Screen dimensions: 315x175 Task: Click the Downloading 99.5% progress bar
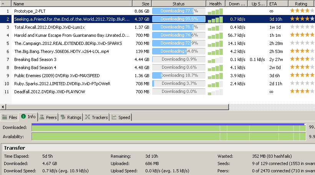(179, 19)
